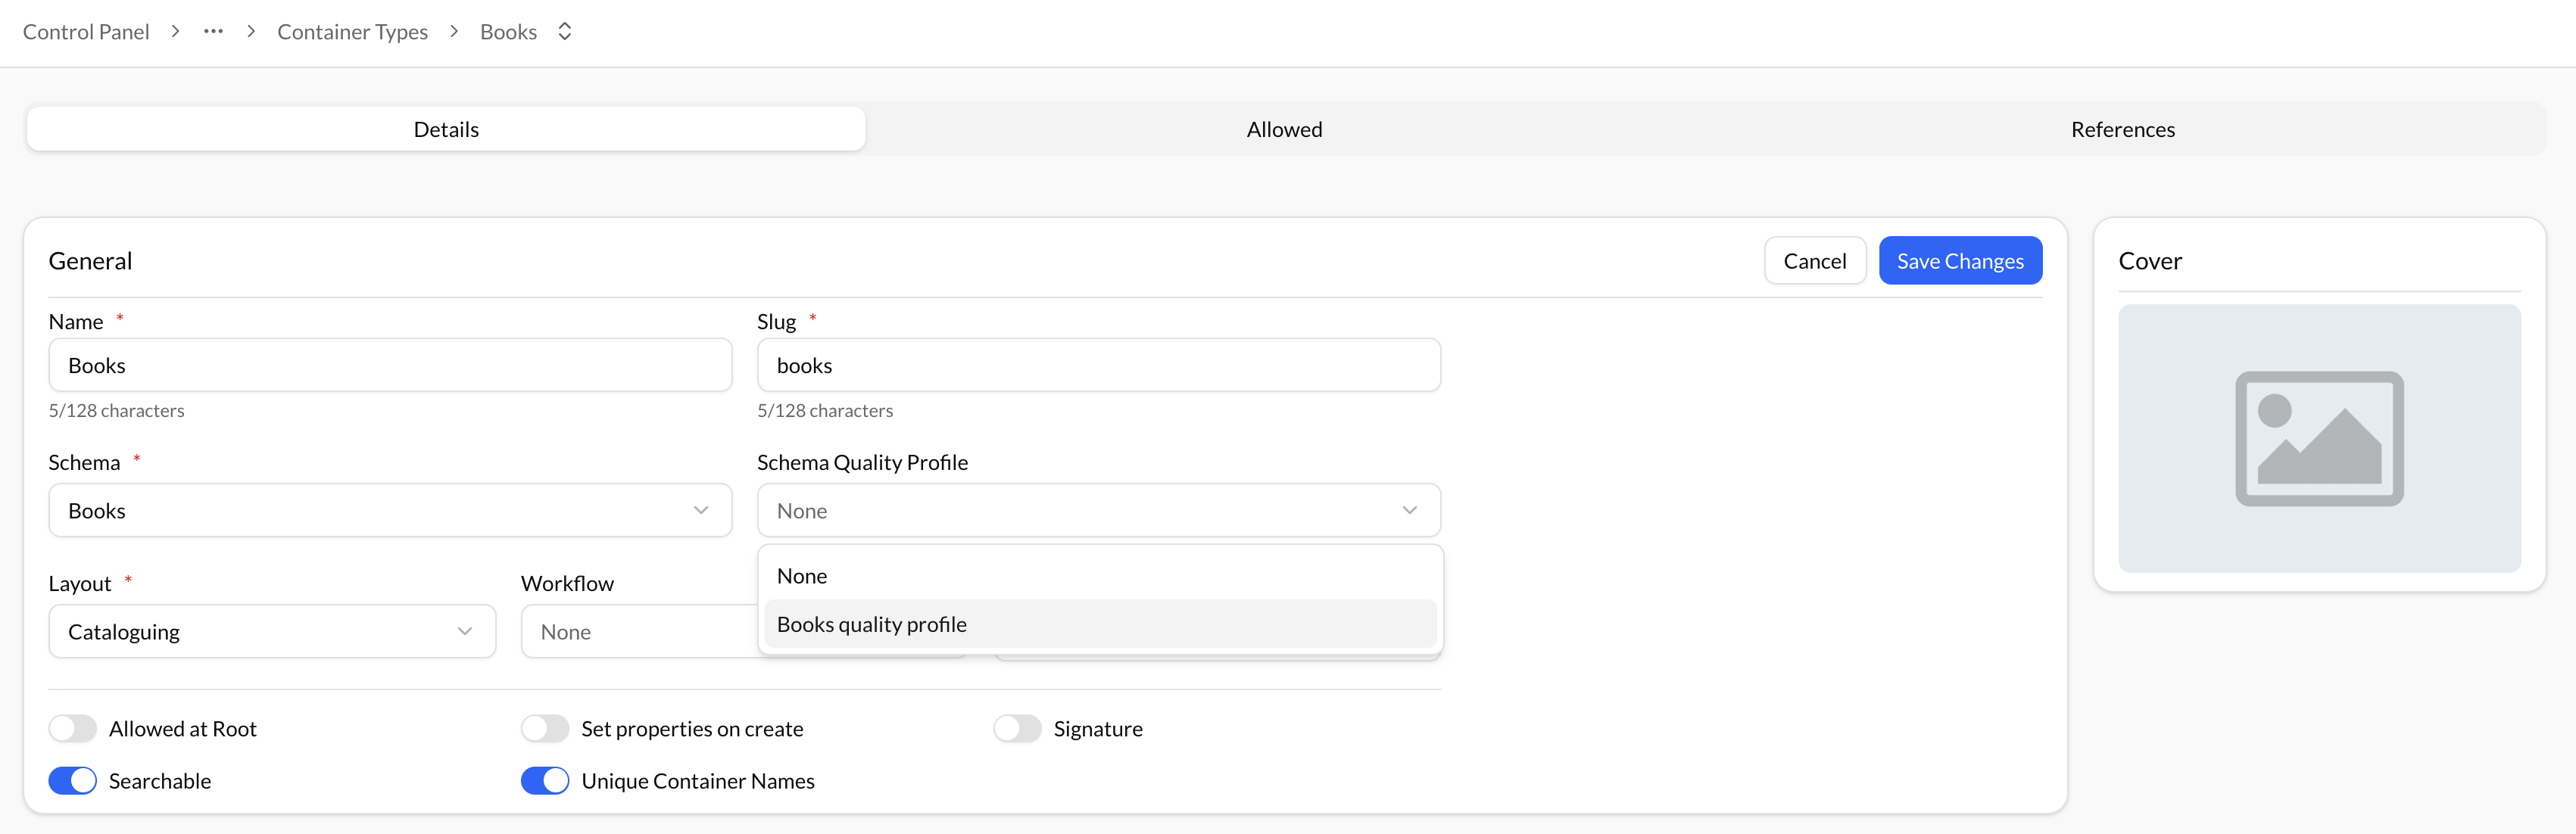Disable the Searchable toggle

pos(71,780)
